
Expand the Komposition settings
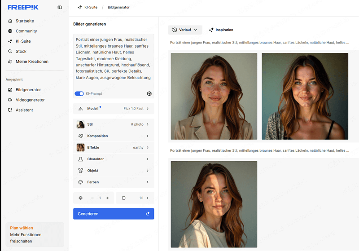(x=114, y=136)
